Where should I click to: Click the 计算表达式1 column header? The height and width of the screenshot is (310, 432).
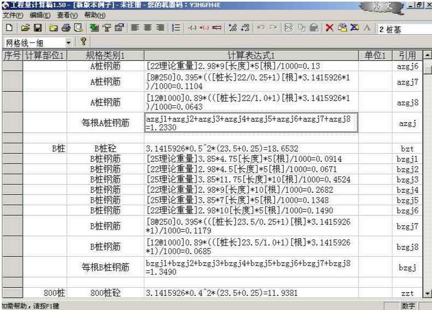251,55
